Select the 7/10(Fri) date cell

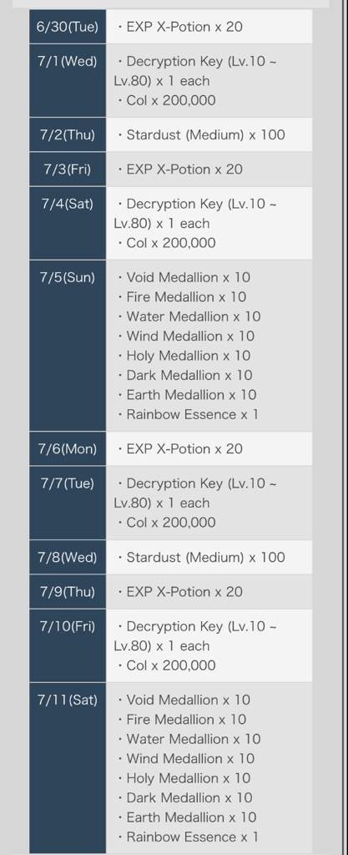point(68,645)
